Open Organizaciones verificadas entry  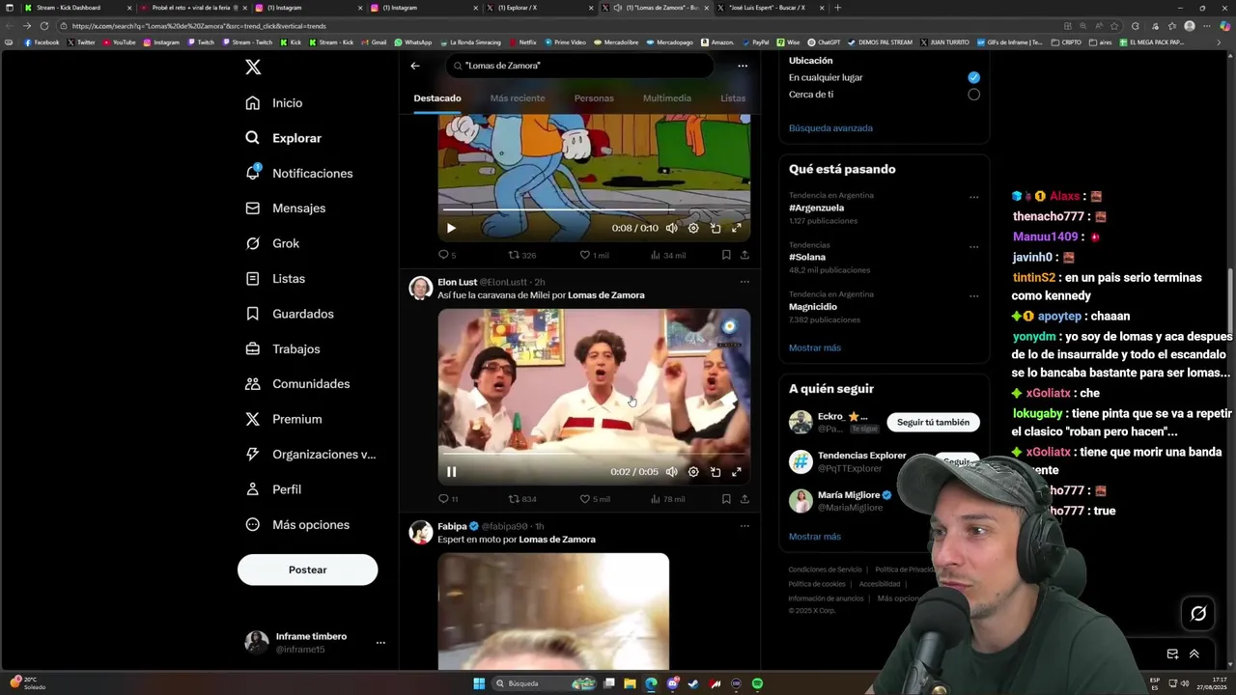[311, 455]
